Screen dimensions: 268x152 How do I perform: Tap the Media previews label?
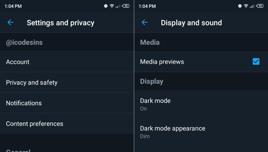[162, 62]
